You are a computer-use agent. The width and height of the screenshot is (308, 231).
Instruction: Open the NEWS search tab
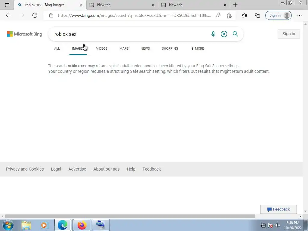145,48
